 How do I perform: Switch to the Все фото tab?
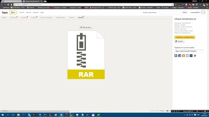point(14,18)
